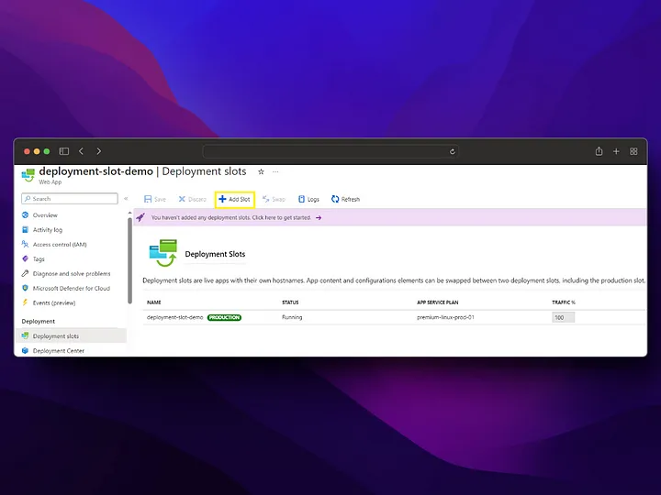
Task: Open Tags in the sidebar
Action: pyautogui.click(x=39, y=259)
